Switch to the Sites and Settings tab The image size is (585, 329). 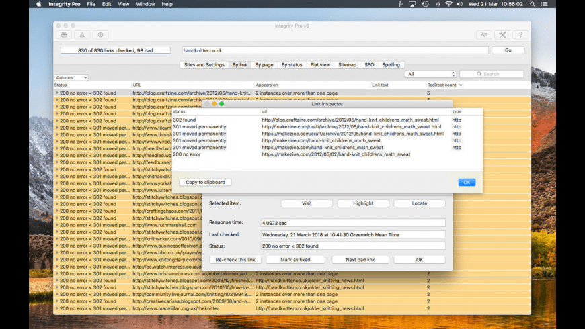pos(204,65)
